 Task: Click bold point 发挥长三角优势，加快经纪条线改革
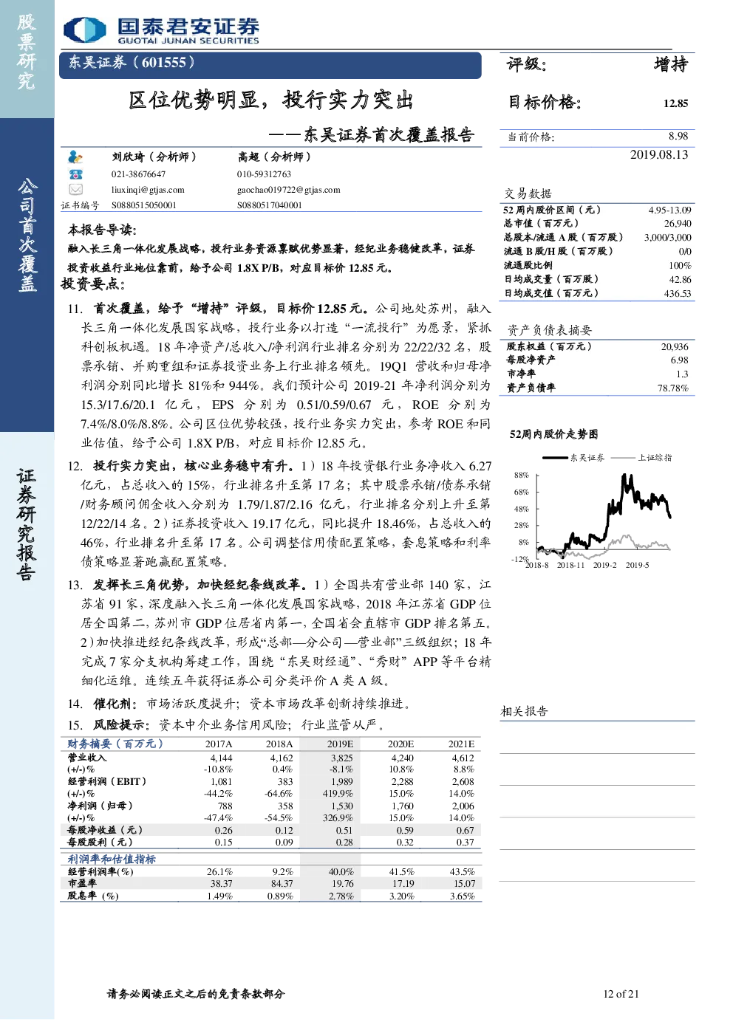click(199, 585)
